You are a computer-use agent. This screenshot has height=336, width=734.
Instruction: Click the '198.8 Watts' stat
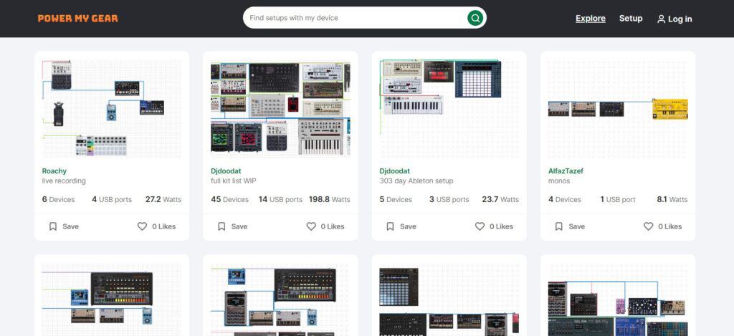coord(330,199)
